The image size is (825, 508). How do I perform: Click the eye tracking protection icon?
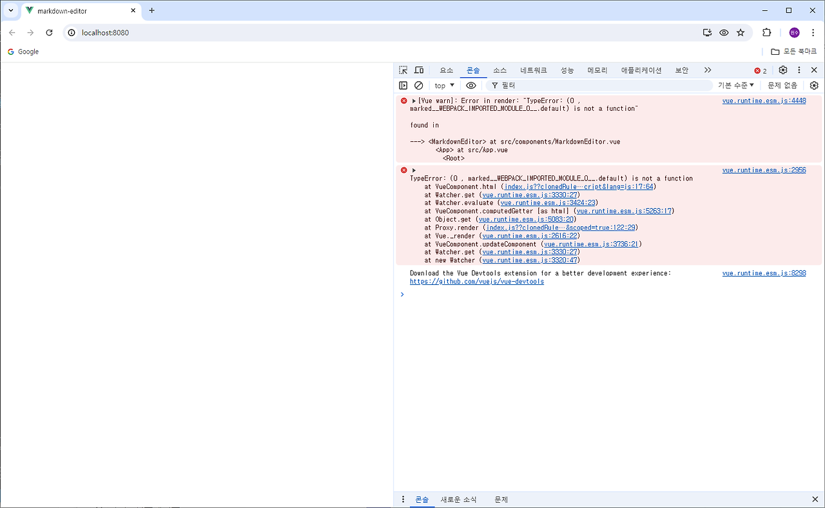(x=724, y=32)
